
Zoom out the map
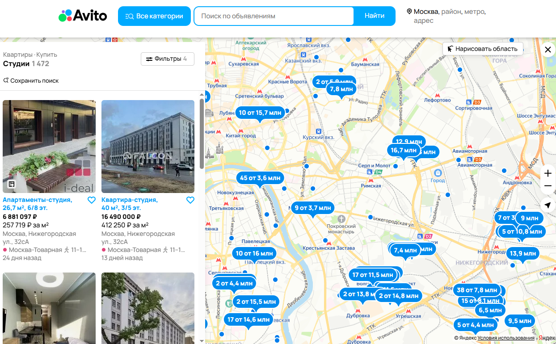click(548, 186)
